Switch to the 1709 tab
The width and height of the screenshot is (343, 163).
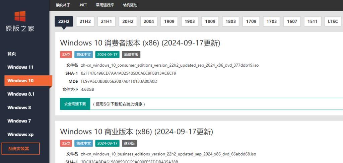click(x=251, y=21)
